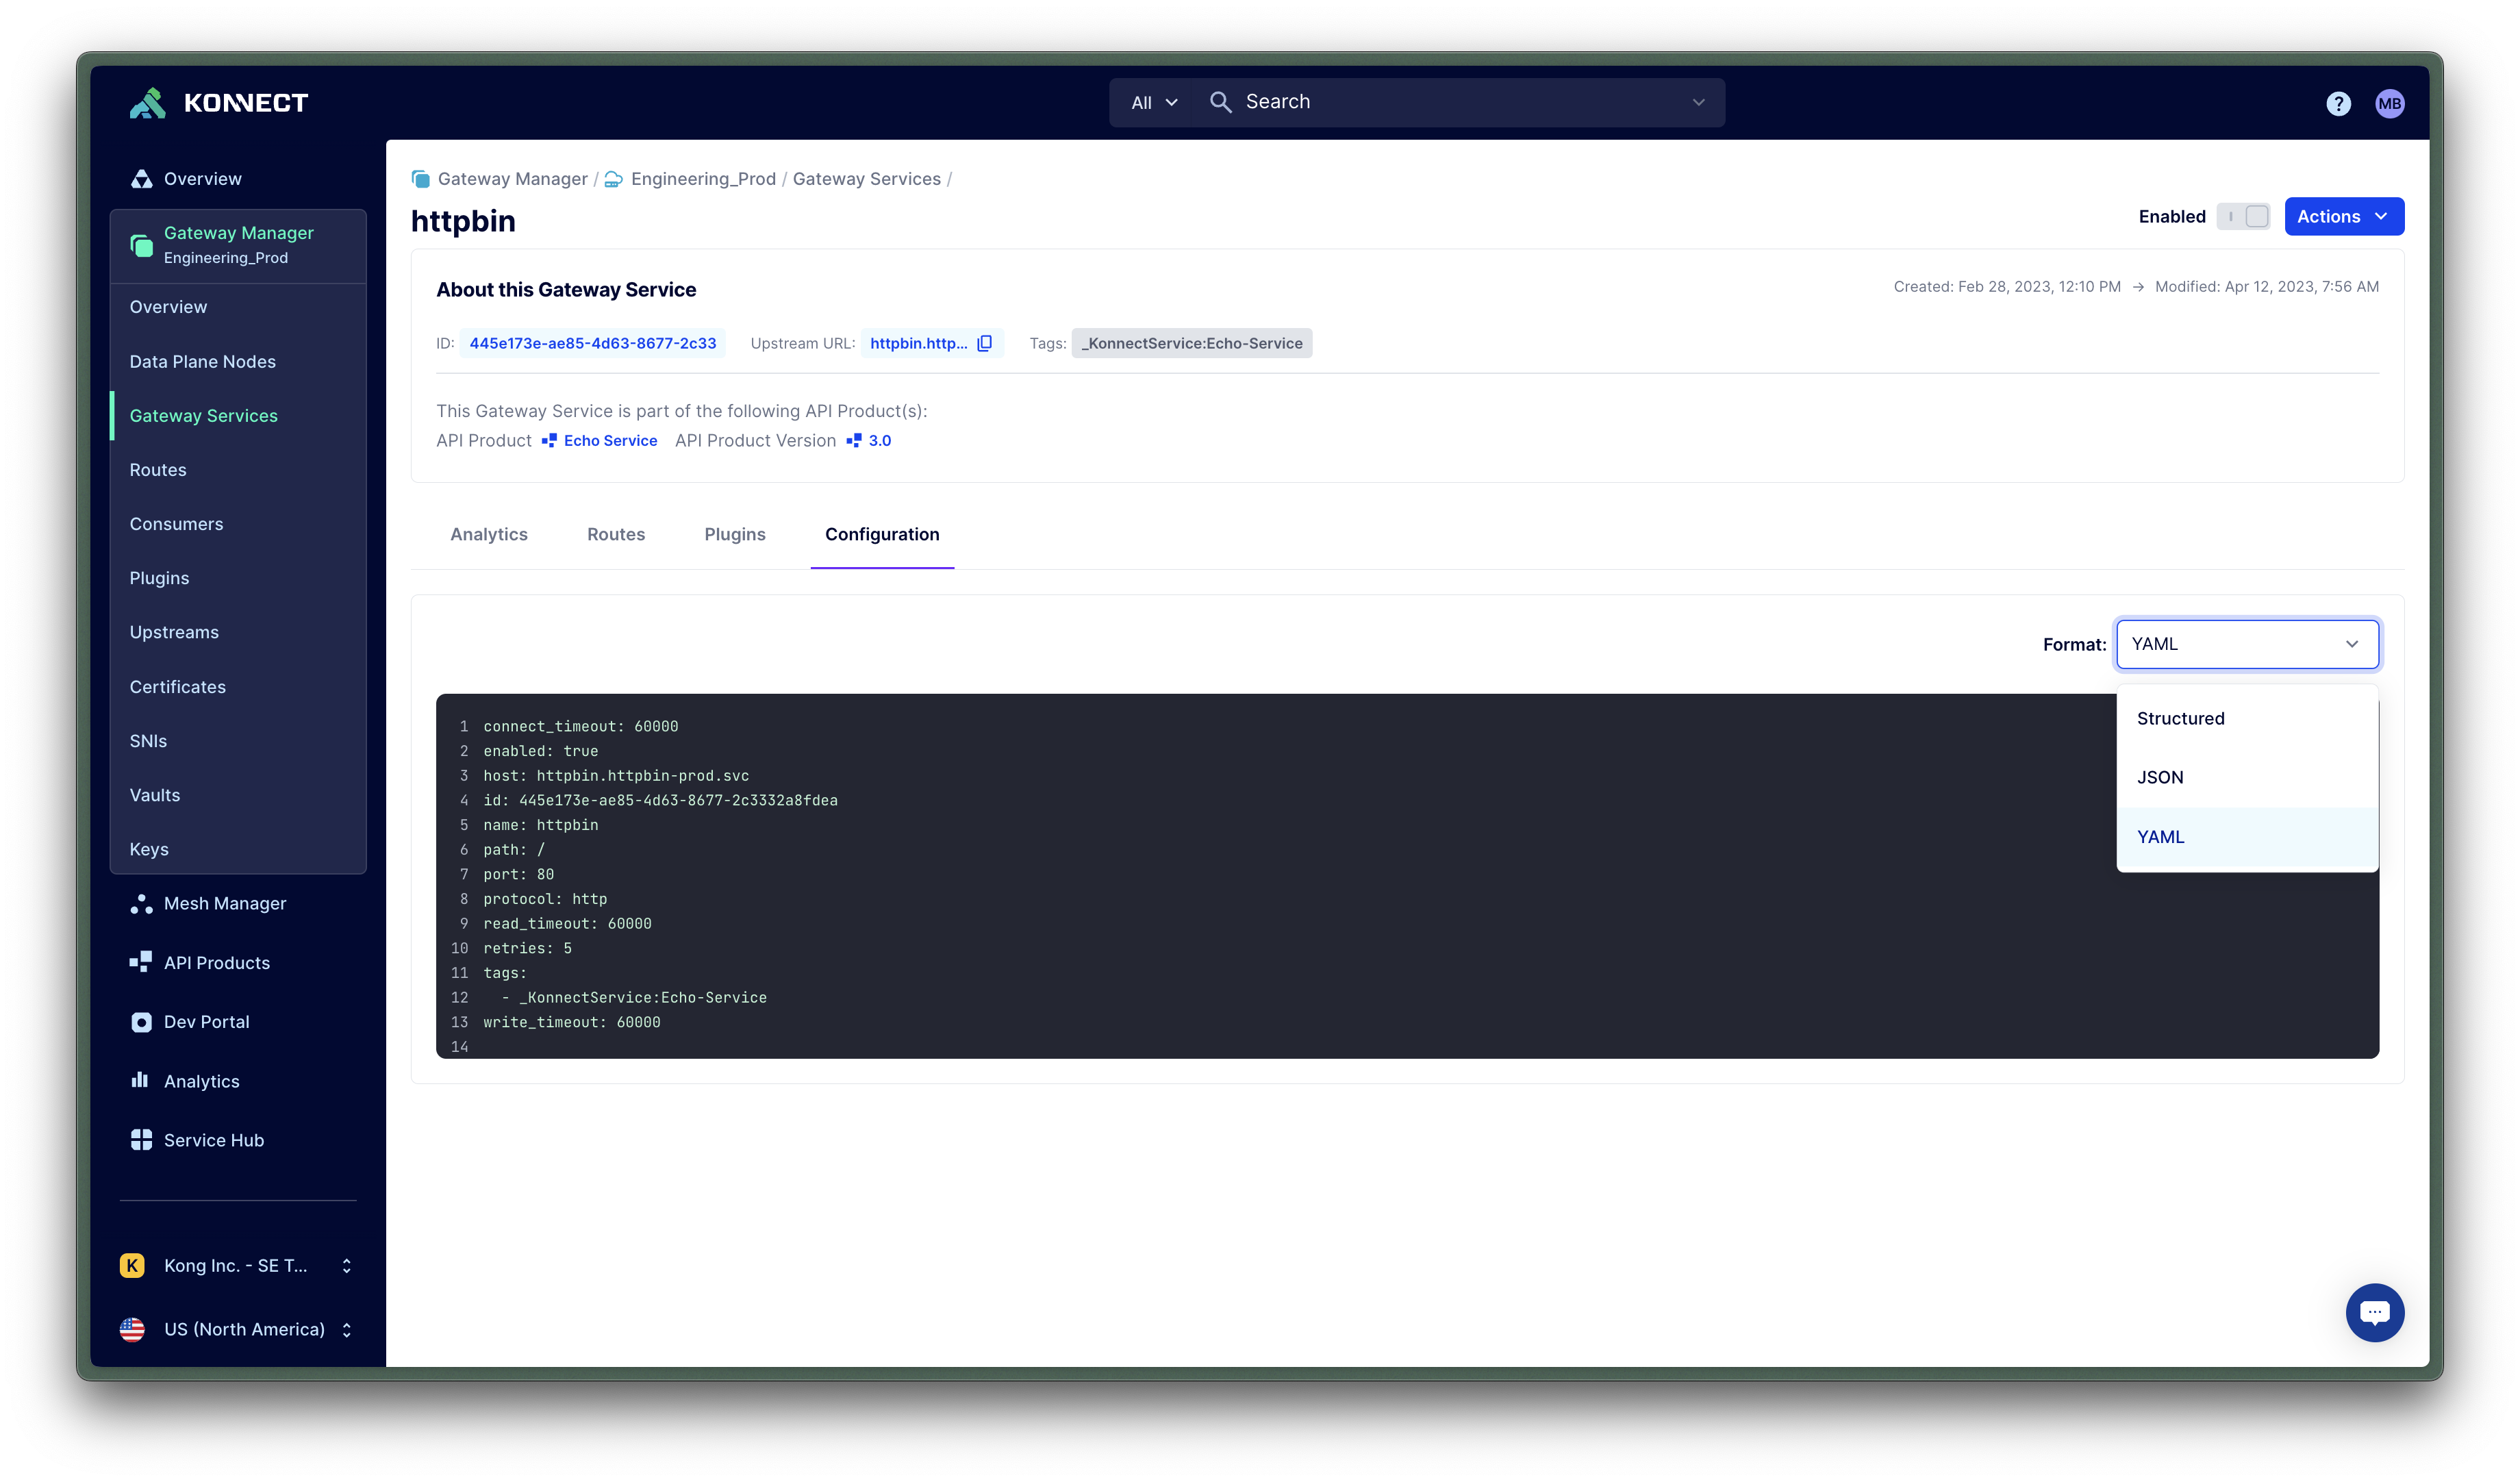Viewport: 2520px width, 1482px height.
Task: Open Vaults in sidebar
Action: click(238, 795)
